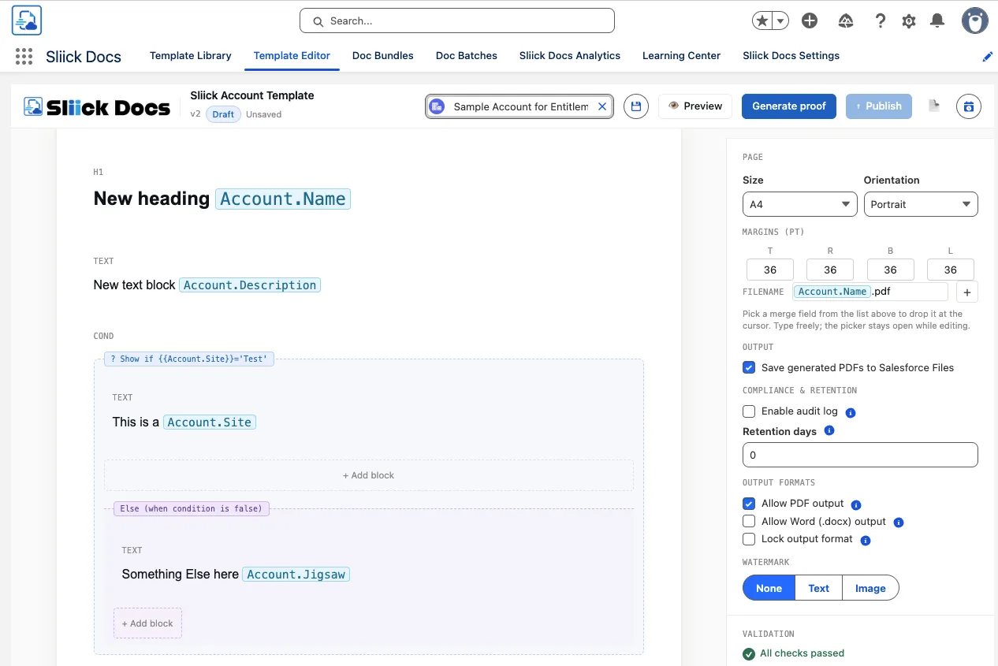This screenshot has height=666, width=998.
Task: Open the Learning Center tab
Action: (x=681, y=56)
